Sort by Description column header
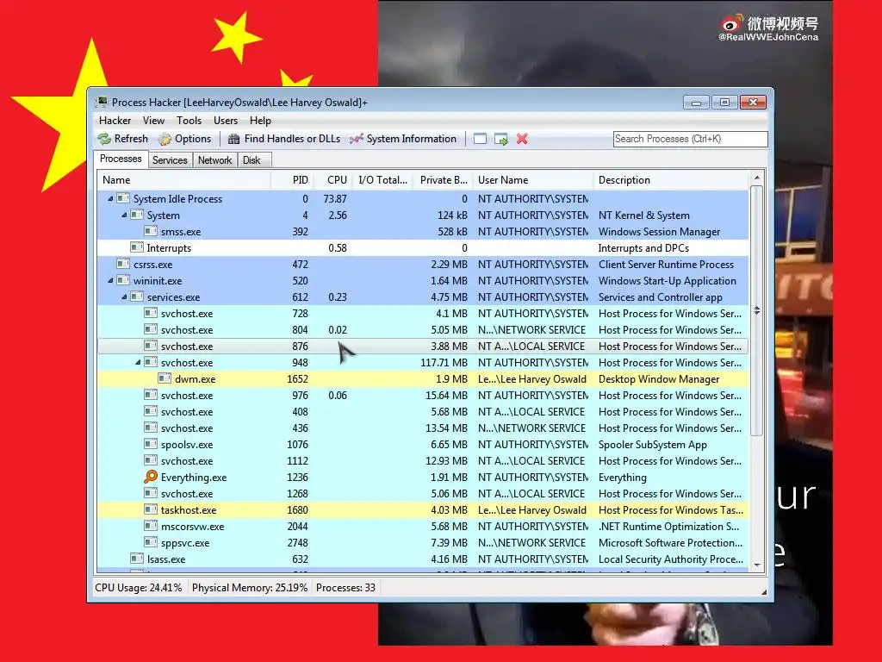882x662 pixels. [x=671, y=180]
